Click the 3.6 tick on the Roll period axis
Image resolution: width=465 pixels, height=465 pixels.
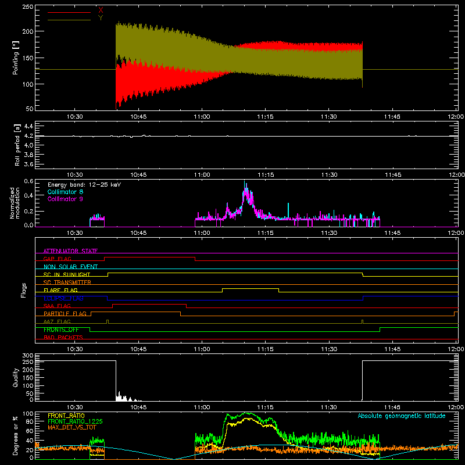click(x=28, y=164)
